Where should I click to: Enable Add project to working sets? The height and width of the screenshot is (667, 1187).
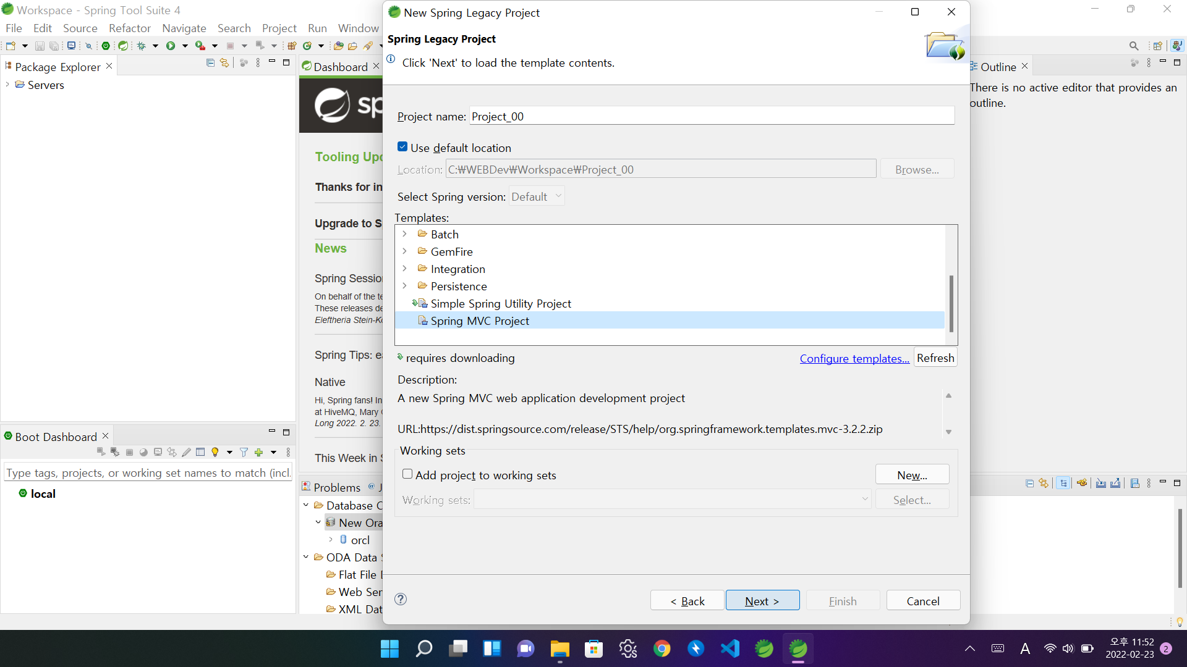407,474
